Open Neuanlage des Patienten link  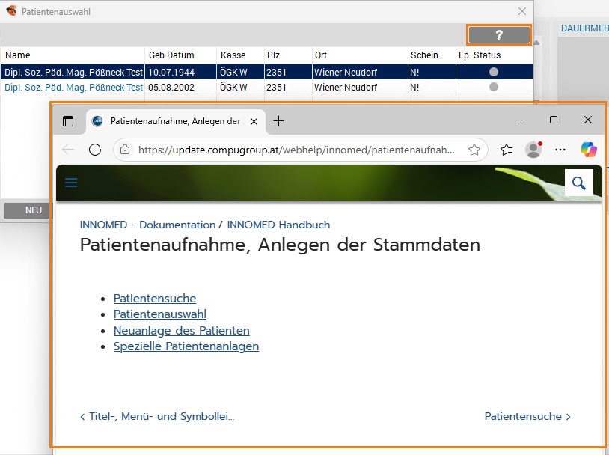[x=181, y=331]
